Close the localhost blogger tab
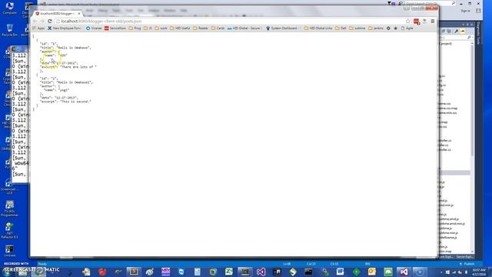 [x=79, y=14]
